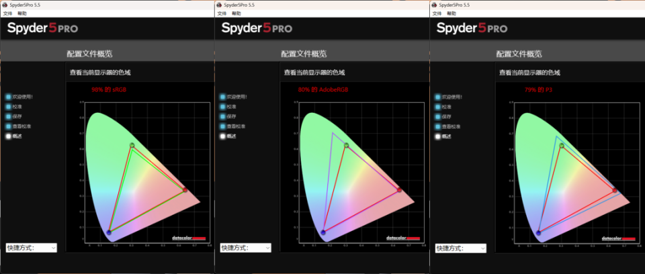Viewport: 645px width, 274px height.
Task: Go to 查看校准 step in P3 window
Action: pyautogui.click(x=448, y=126)
